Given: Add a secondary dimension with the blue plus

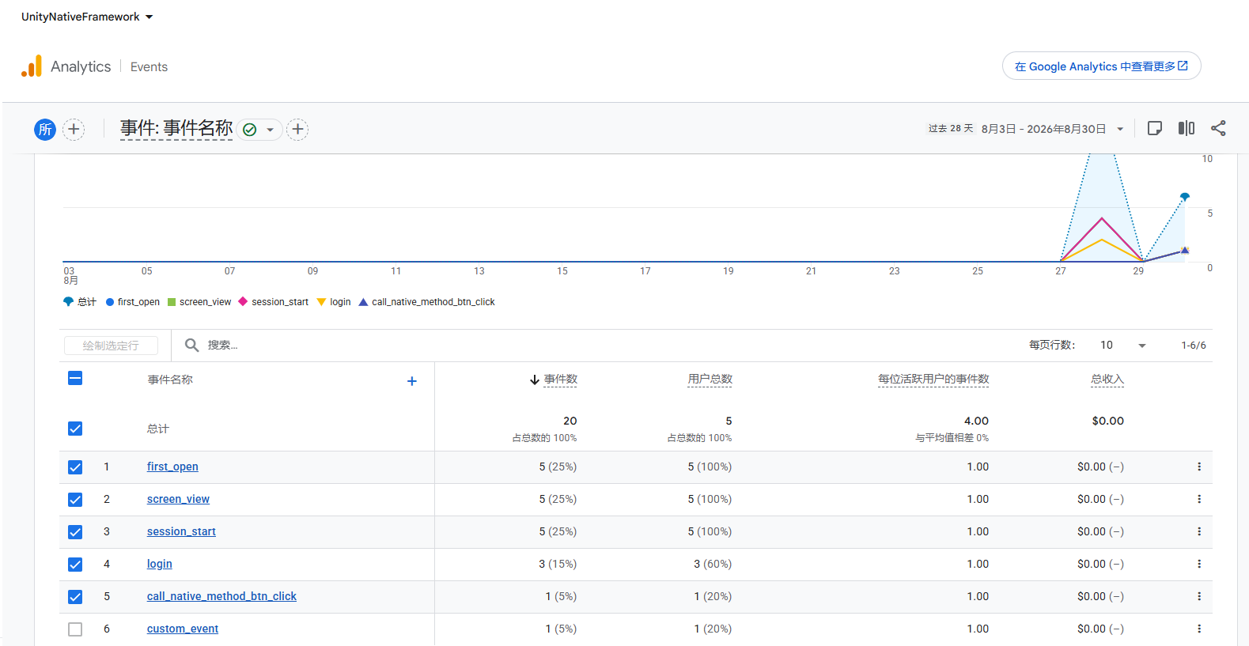Looking at the screenshot, I should point(412,381).
